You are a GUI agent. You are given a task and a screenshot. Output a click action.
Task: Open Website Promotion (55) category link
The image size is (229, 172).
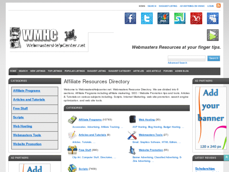click(151, 150)
